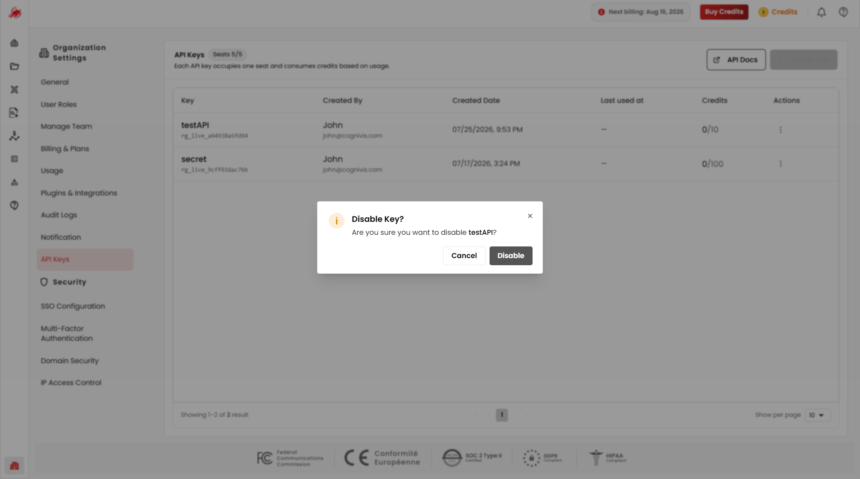Open the Credits coin indicator

coord(778,12)
